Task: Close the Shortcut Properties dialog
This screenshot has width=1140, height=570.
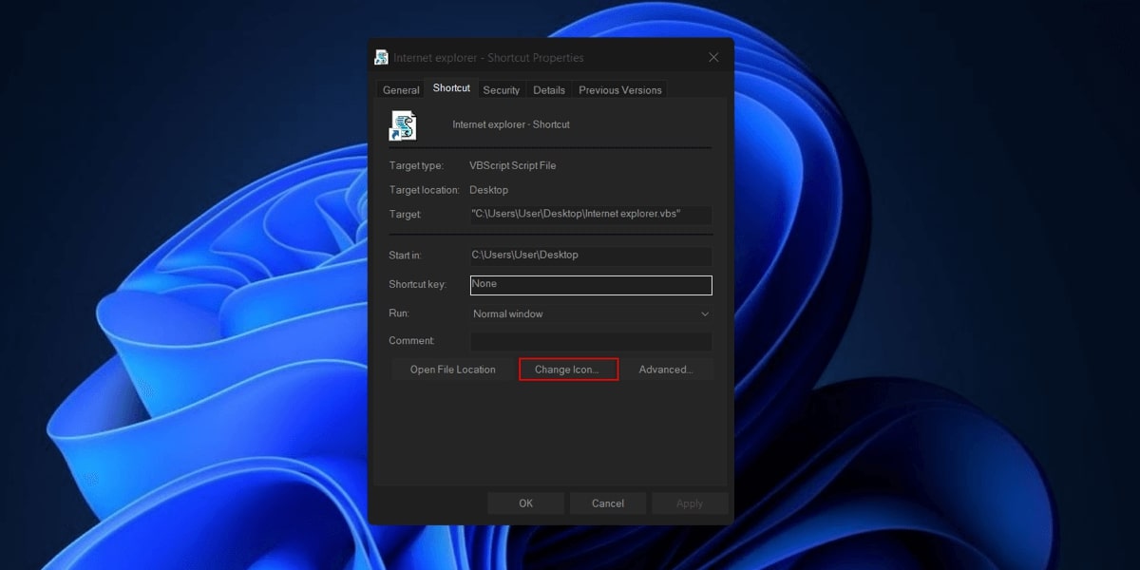Action: coord(713,57)
